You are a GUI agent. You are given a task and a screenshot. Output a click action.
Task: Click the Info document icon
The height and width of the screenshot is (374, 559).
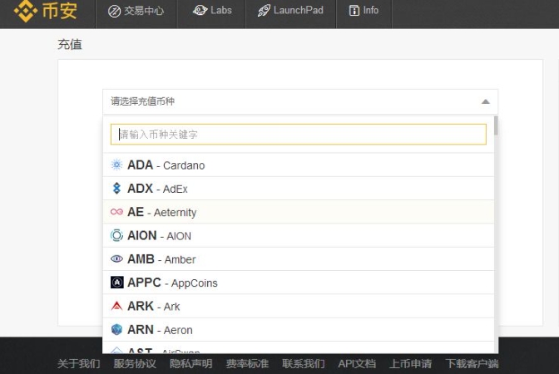coord(354,11)
